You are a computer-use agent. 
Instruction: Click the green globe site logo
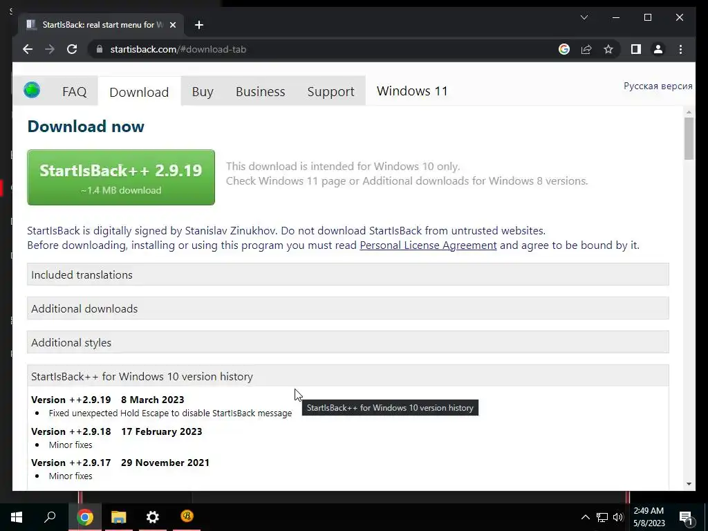click(32, 90)
